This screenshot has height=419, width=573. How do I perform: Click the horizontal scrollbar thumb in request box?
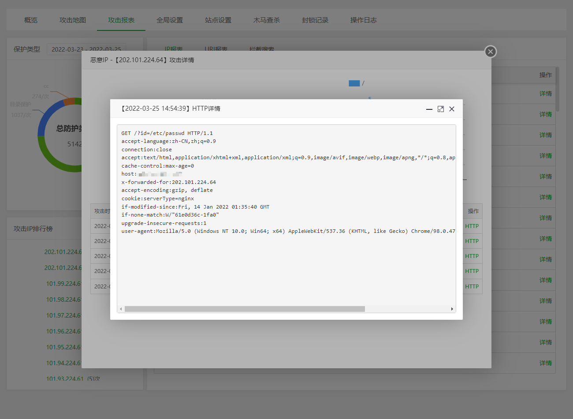point(245,309)
